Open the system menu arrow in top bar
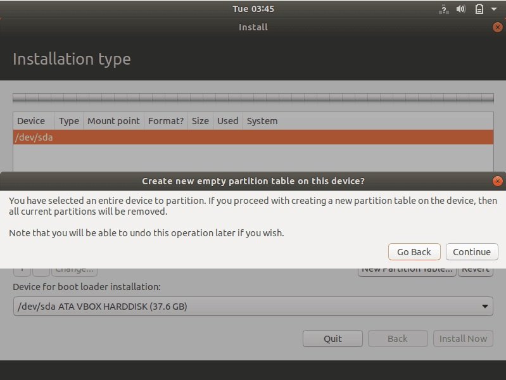The width and height of the screenshot is (506, 380). click(x=493, y=9)
